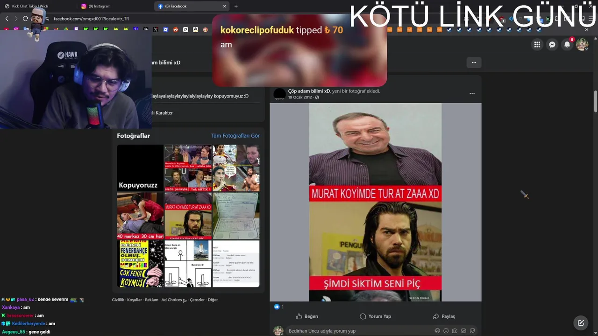This screenshot has height=336, width=598.
Task: Open the large Murat meme post image
Action: click(x=375, y=202)
